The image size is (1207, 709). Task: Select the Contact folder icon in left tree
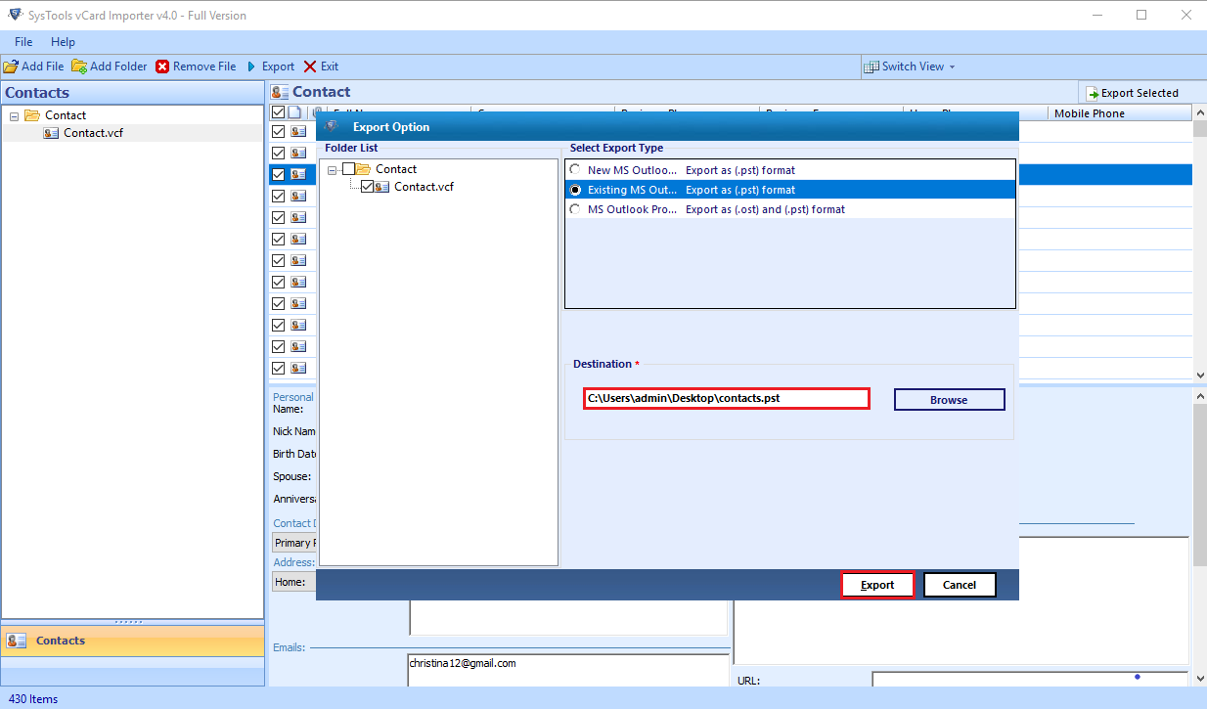(x=32, y=115)
